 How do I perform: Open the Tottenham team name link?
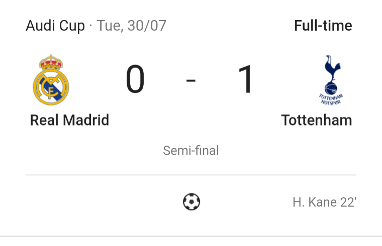(317, 120)
